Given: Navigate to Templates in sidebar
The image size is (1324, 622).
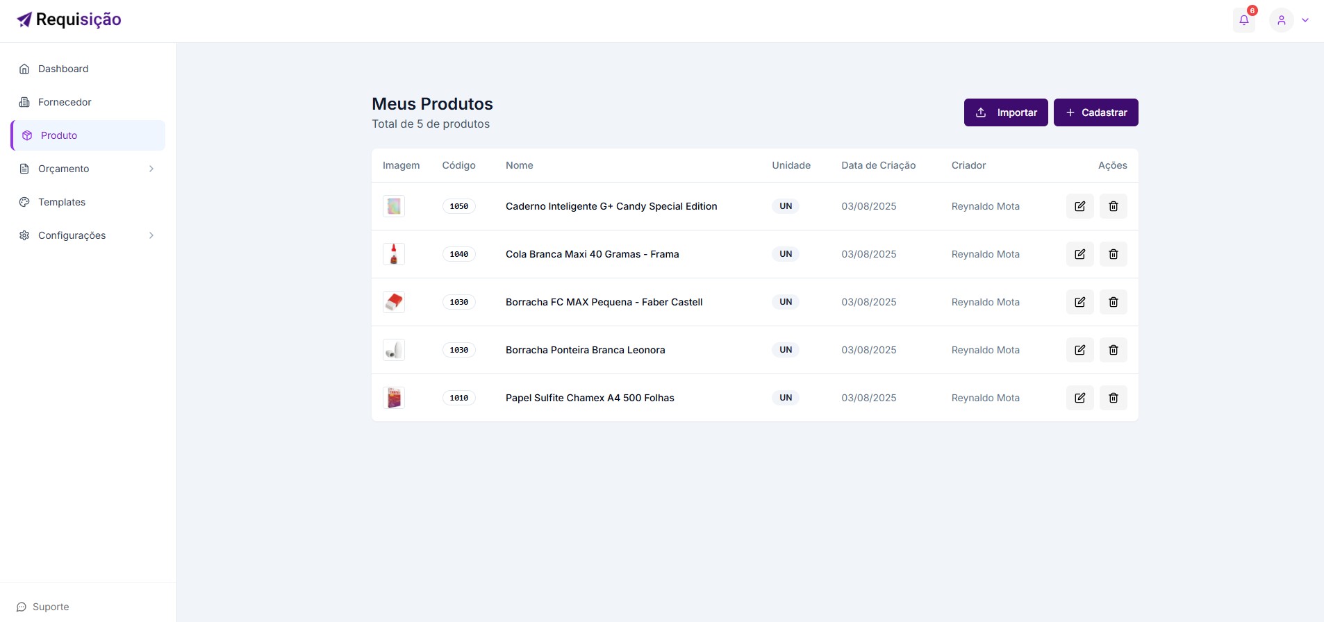Looking at the screenshot, I should coord(62,202).
